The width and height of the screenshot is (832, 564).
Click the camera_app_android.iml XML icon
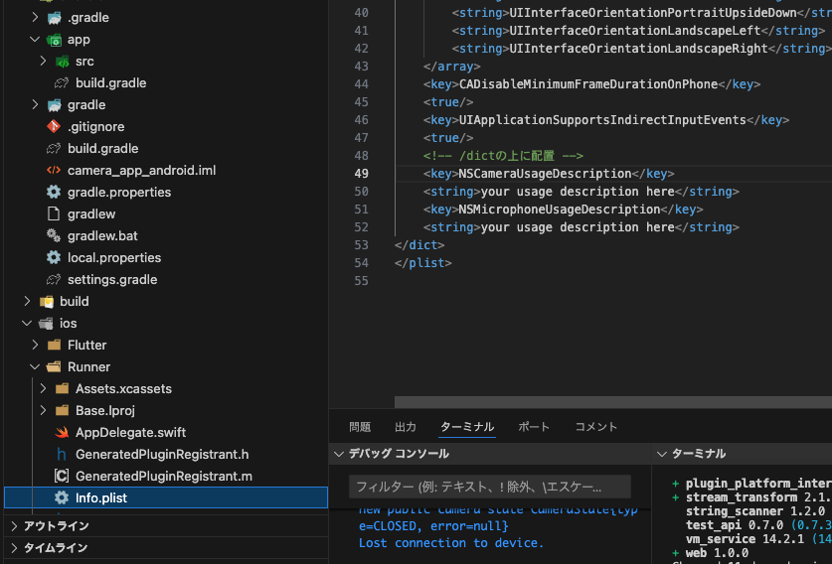pos(54,170)
